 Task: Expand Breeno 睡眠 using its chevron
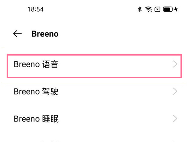pos(175,119)
